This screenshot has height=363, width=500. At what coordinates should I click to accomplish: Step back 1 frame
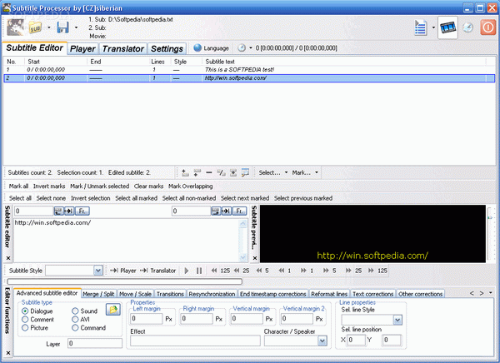coord(285,271)
